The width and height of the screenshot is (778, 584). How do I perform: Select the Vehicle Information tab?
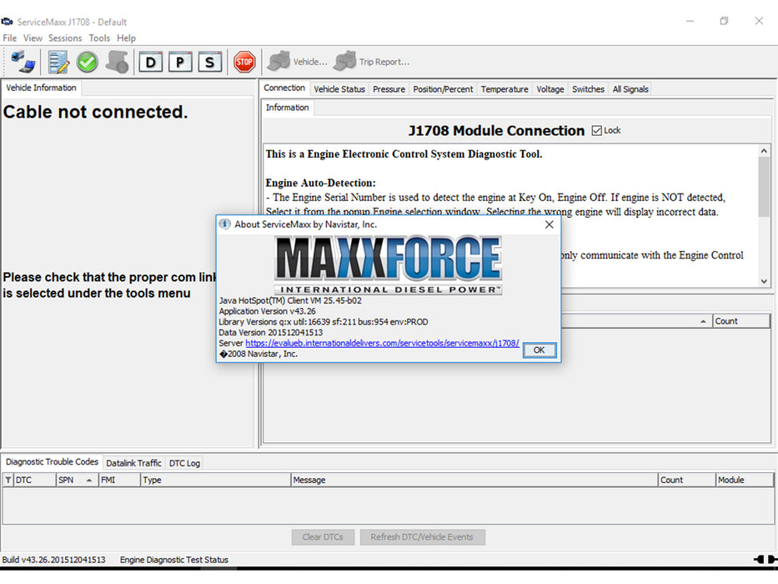pos(41,88)
